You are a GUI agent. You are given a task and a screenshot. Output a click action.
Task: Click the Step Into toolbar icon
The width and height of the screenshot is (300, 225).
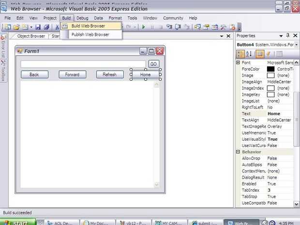click(x=169, y=27)
